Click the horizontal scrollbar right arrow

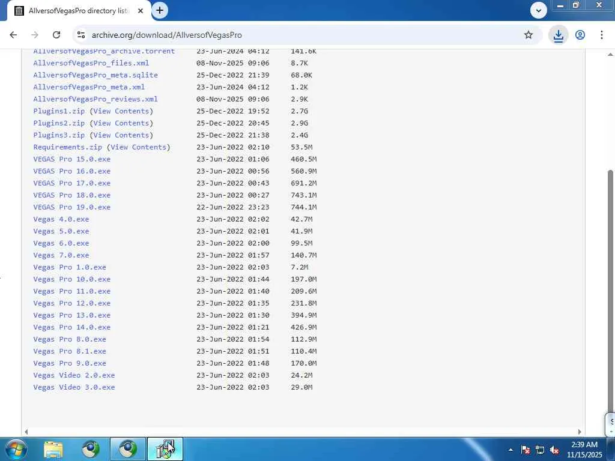point(580,432)
